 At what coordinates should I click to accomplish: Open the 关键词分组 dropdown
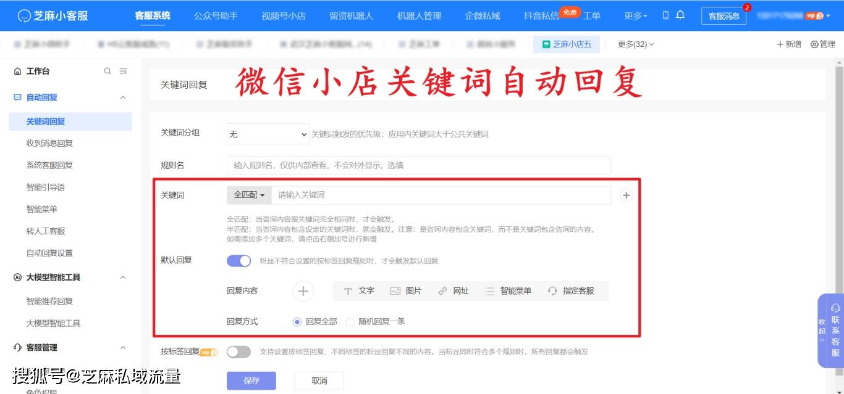pyautogui.click(x=268, y=134)
